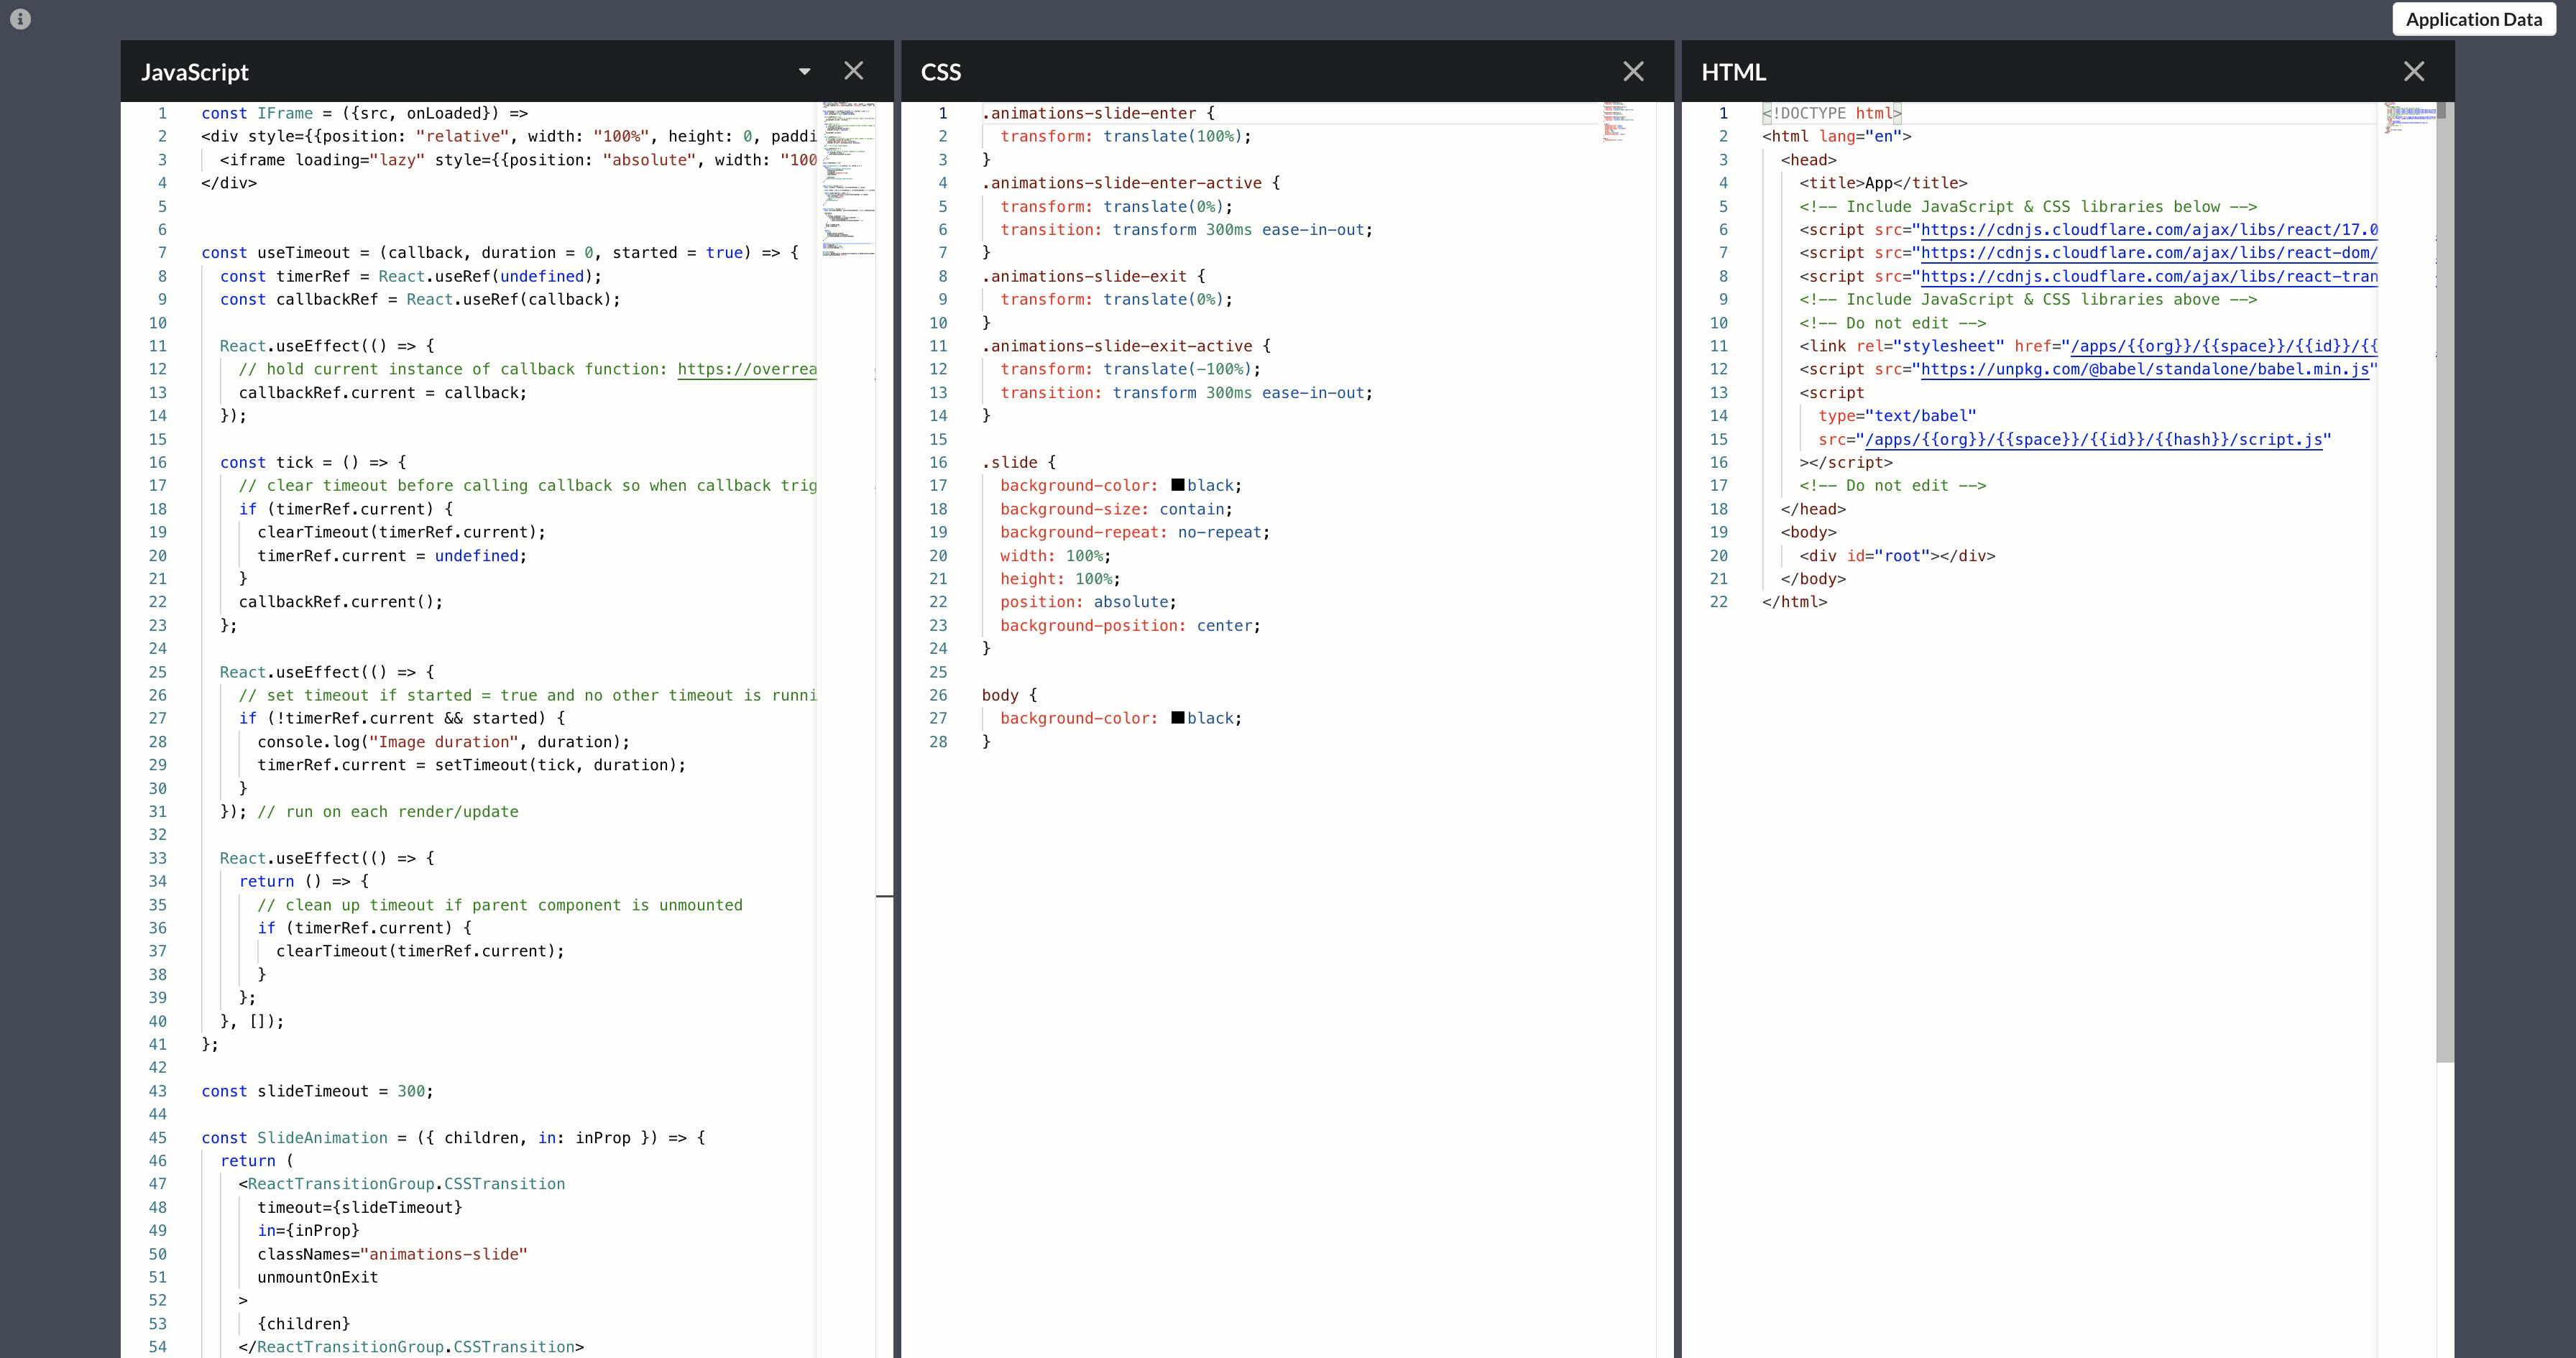The width and height of the screenshot is (2576, 1358).
Task: Click the info icon in the top-left corner
Action: 20,19
